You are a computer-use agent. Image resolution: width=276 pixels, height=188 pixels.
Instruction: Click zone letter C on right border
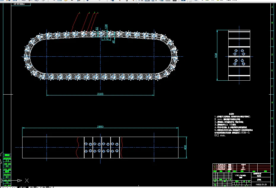click(272, 39)
